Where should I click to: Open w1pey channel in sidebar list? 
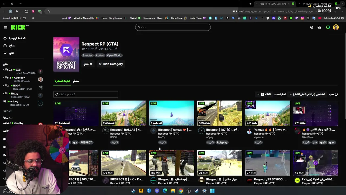click(x=23, y=103)
